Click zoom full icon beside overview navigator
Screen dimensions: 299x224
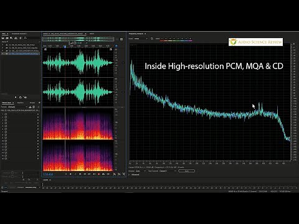pos(121,39)
